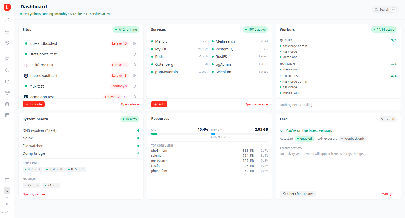Click the 14/14 active workers badge

pos(384,30)
